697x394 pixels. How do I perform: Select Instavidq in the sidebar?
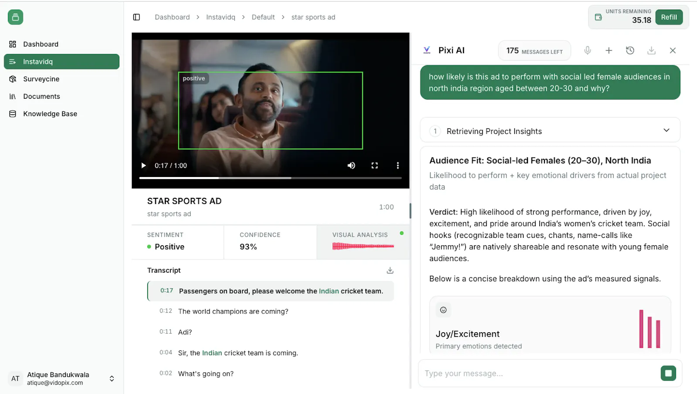(61, 61)
